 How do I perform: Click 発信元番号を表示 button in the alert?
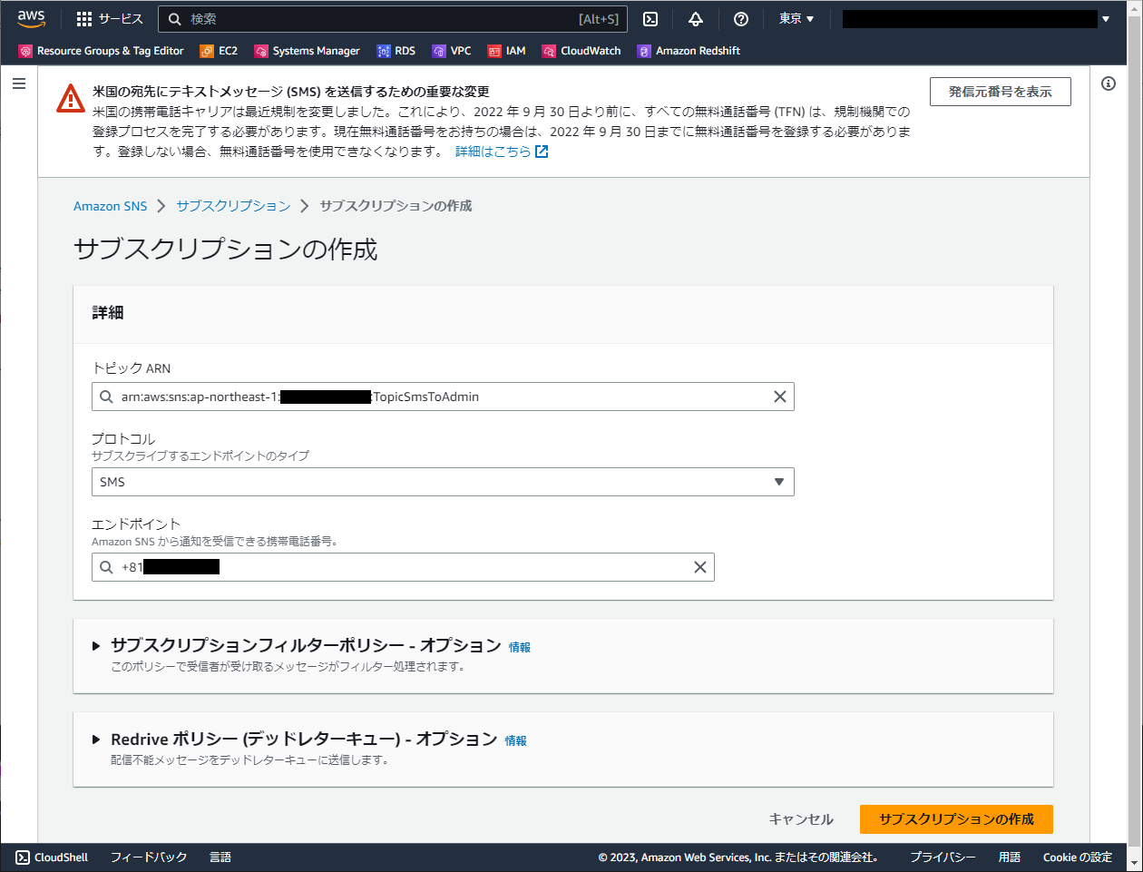(x=1000, y=91)
